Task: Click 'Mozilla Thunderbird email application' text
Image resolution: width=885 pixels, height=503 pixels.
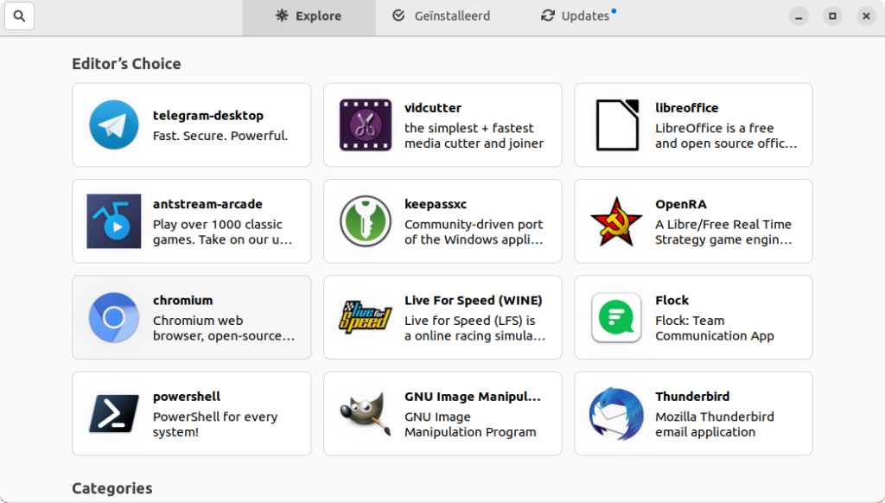Action: (715, 424)
